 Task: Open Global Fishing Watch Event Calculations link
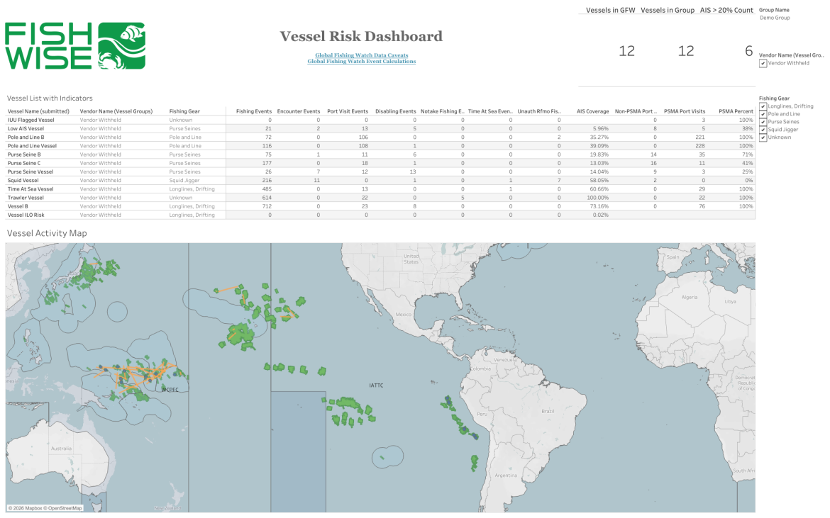click(361, 62)
